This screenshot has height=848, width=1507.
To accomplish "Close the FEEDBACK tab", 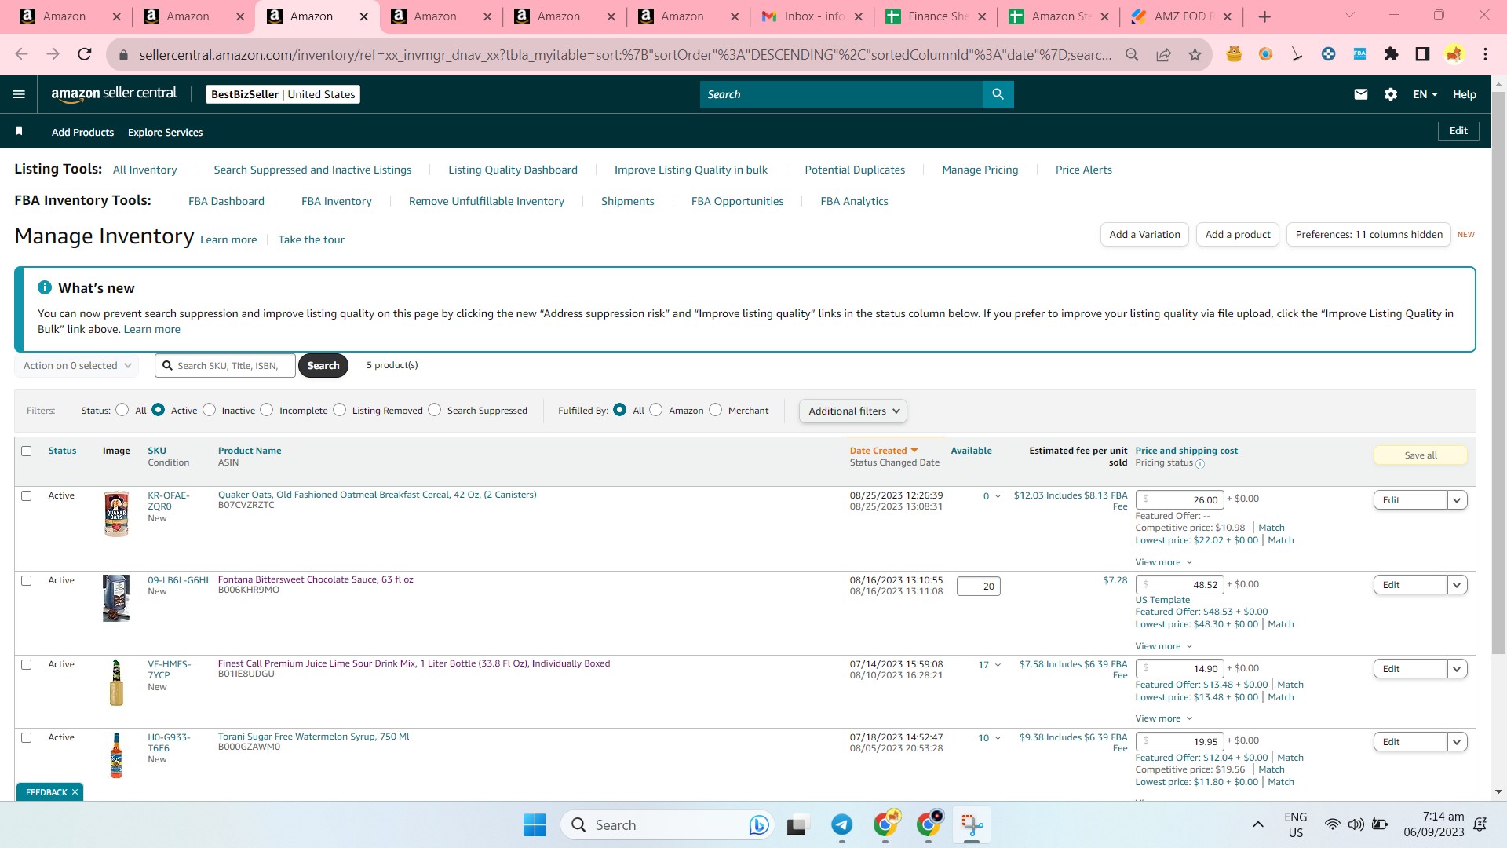I will click(75, 792).
